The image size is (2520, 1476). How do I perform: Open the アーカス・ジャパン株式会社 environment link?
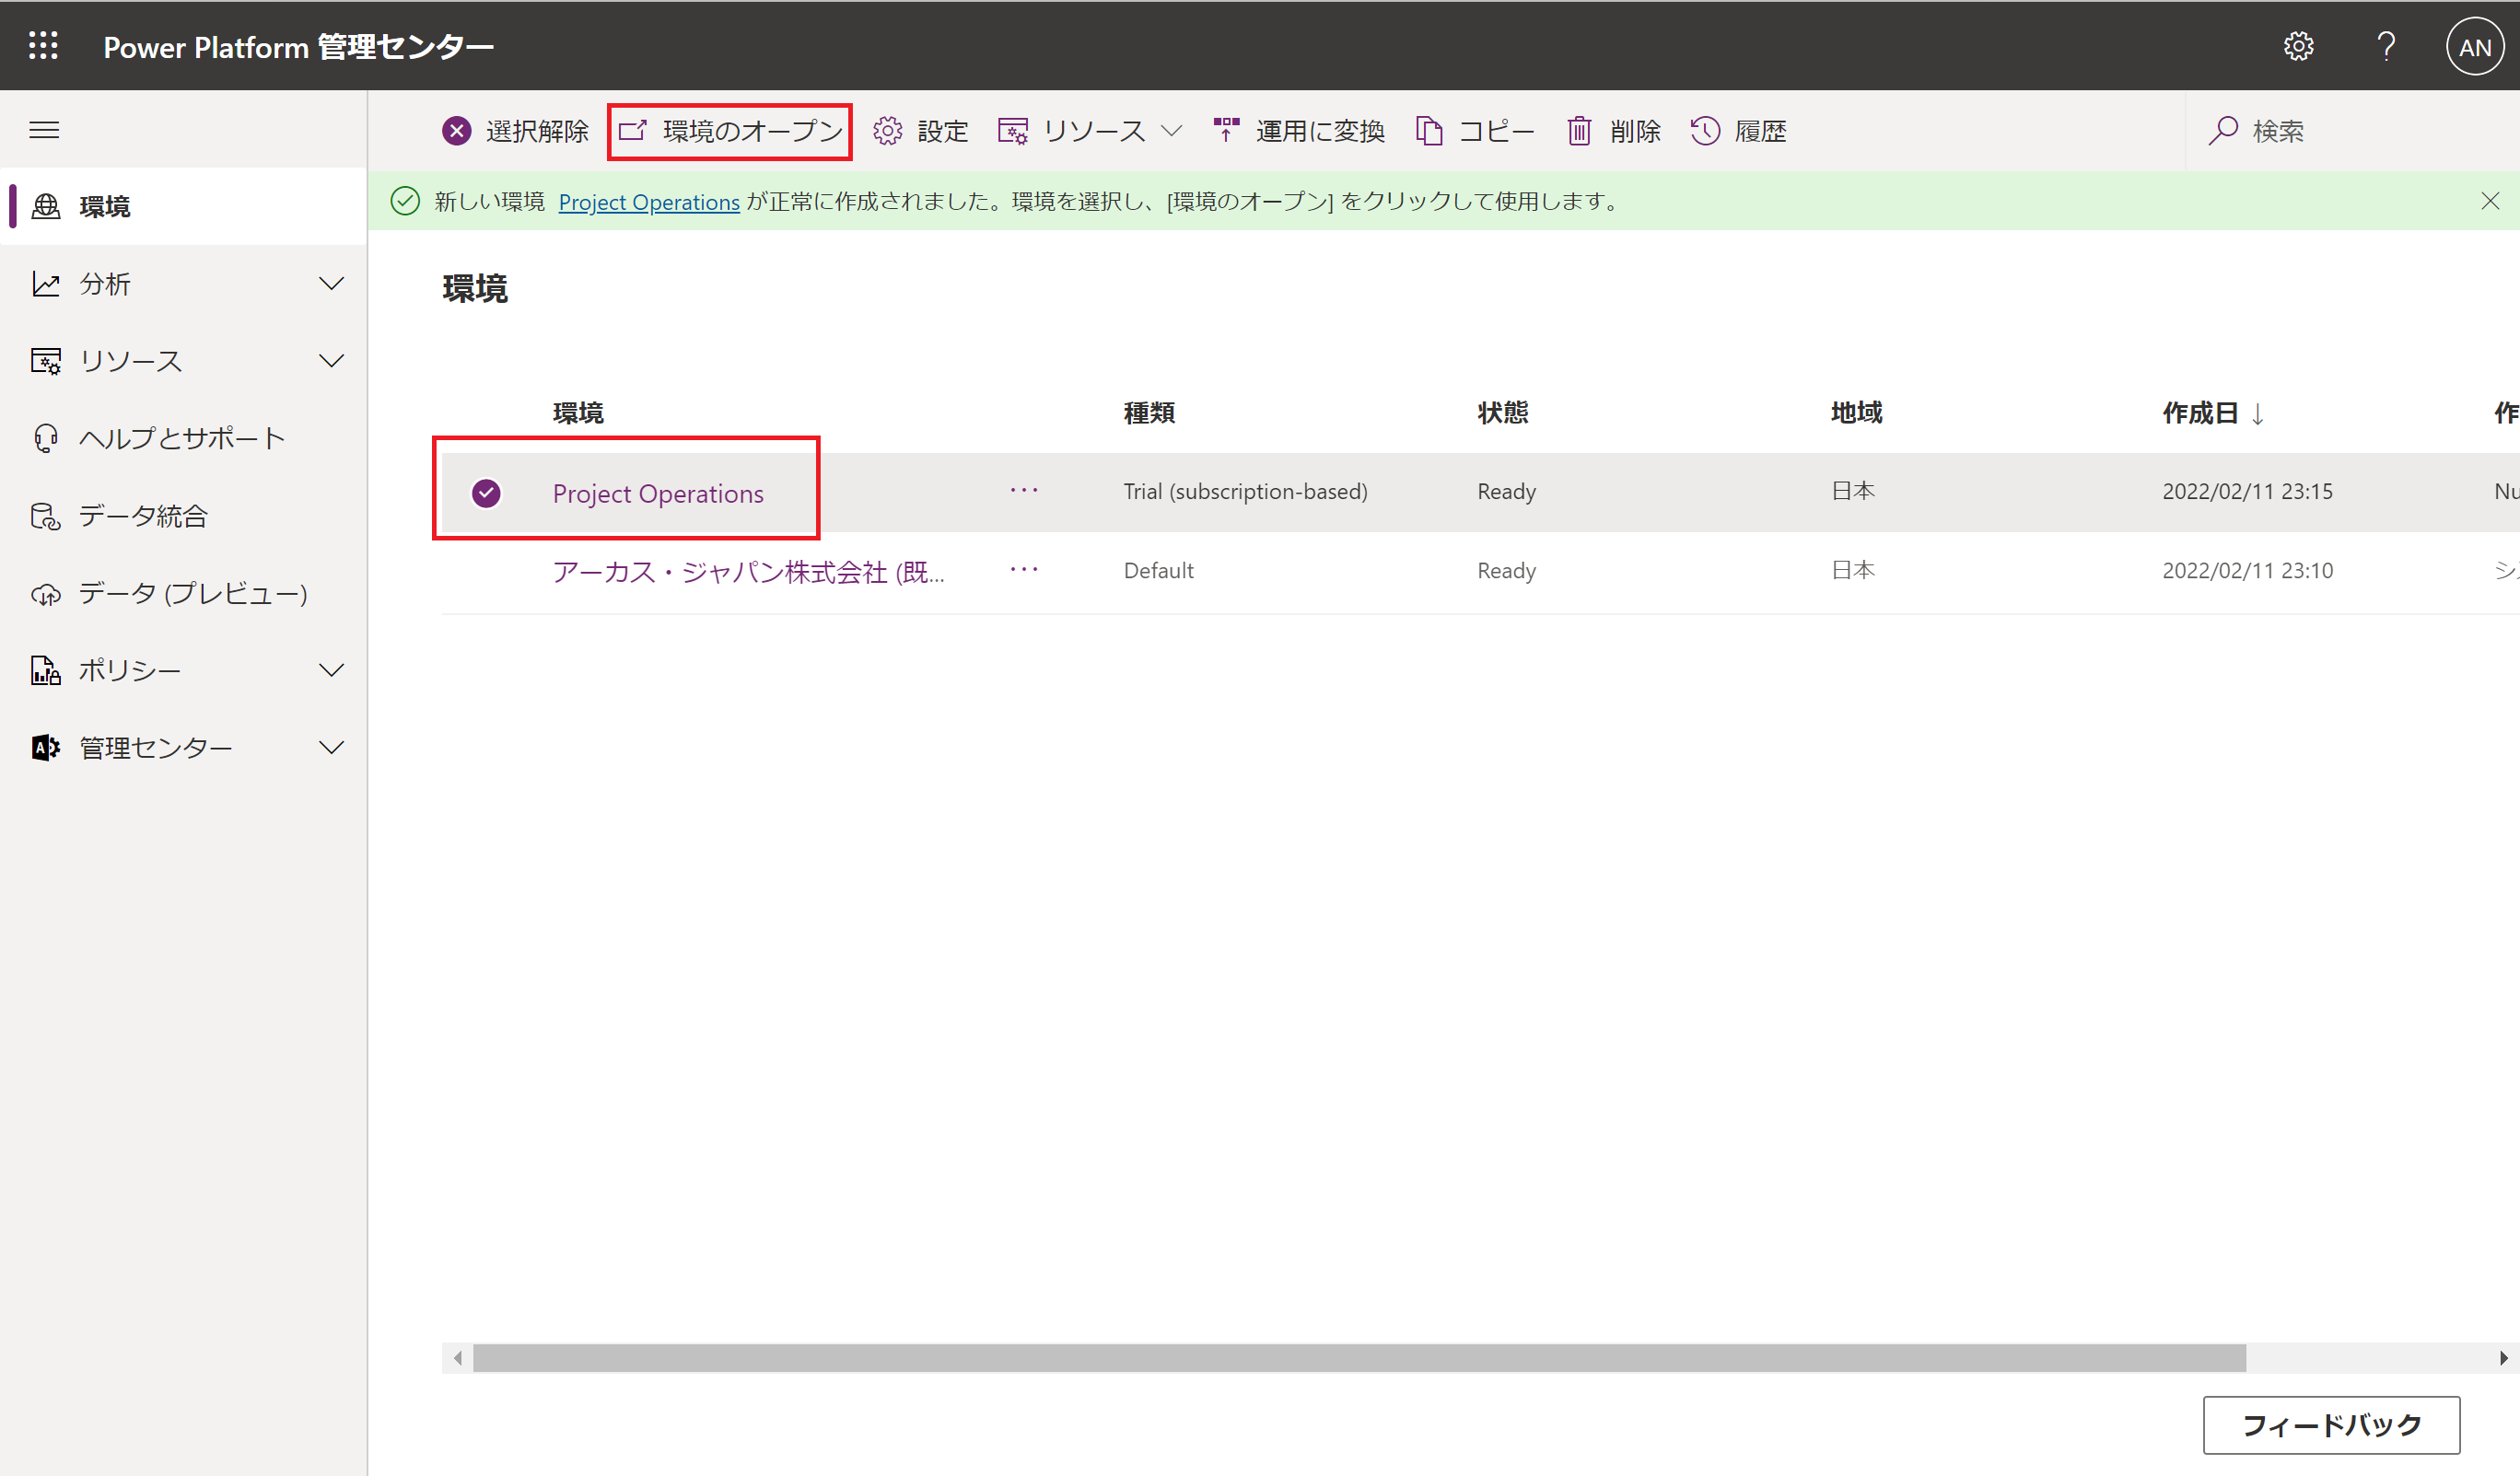(748, 571)
